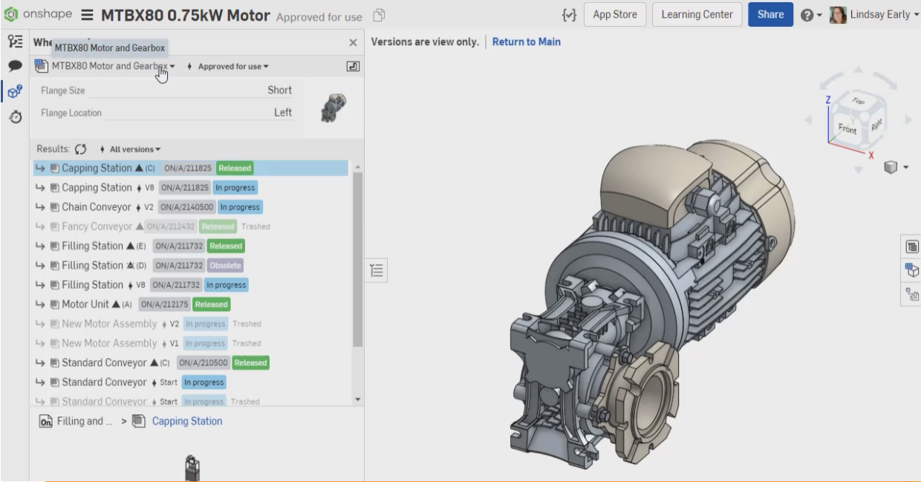921x482 pixels.
Task: Click Obsolete status badge on Filling Station
Action: [226, 265]
